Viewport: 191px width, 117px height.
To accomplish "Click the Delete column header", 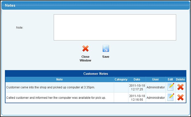I will (180, 79).
